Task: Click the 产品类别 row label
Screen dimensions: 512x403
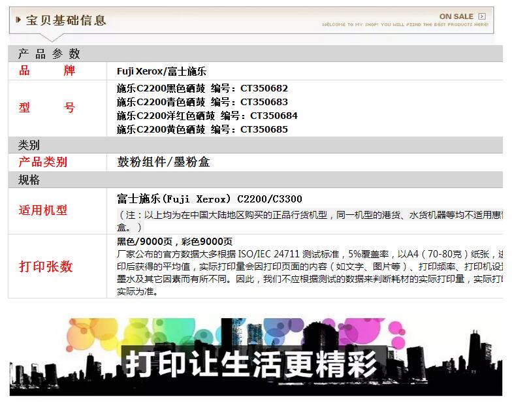Action: [x=43, y=162]
